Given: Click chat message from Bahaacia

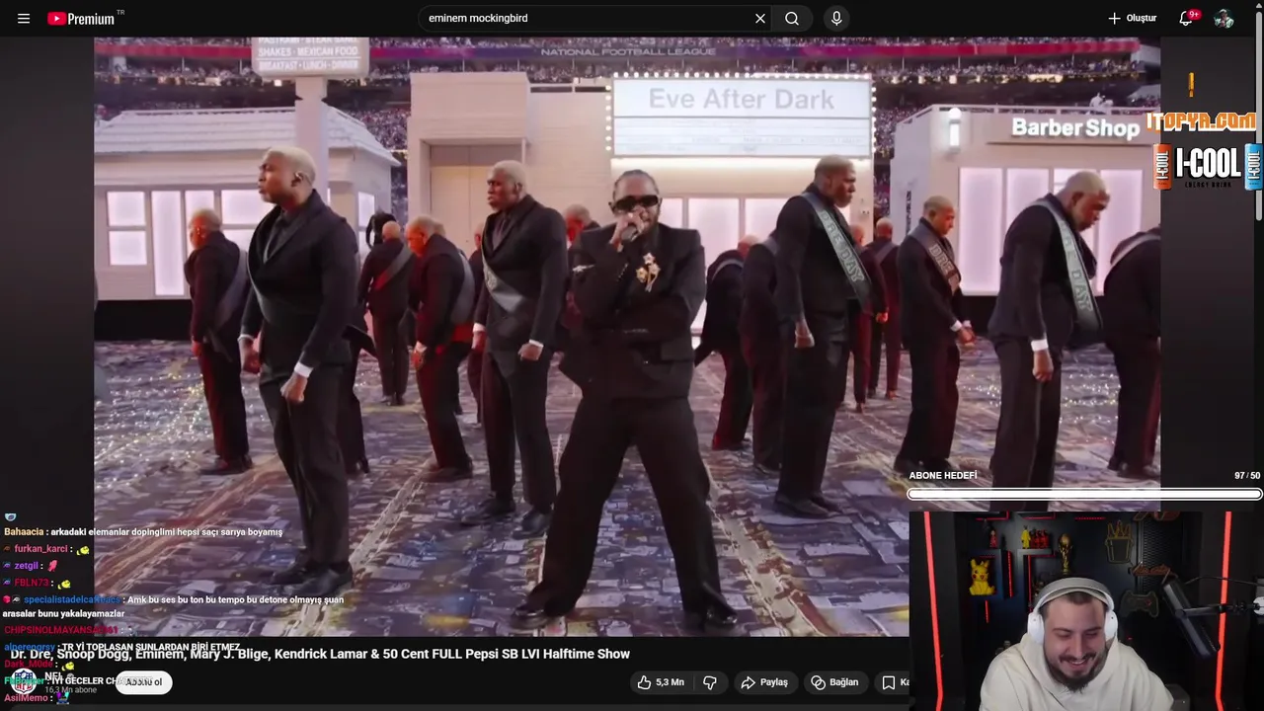Looking at the screenshot, I should (143, 531).
